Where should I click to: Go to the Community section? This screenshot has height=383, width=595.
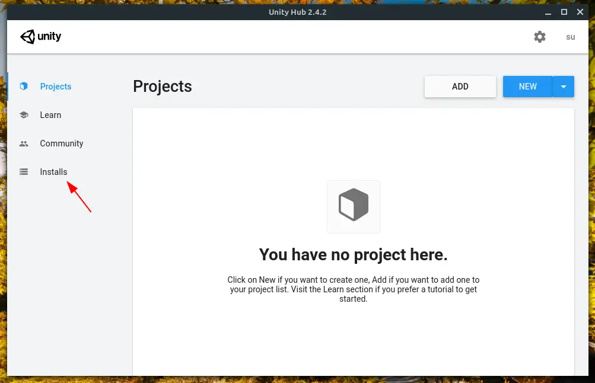click(x=62, y=143)
